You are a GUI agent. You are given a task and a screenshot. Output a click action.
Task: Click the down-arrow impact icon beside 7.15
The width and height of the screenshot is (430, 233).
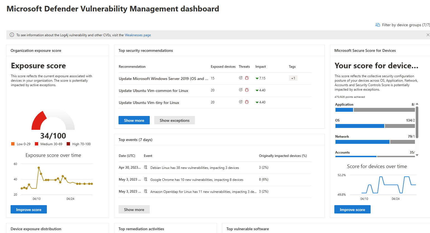(257, 79)
